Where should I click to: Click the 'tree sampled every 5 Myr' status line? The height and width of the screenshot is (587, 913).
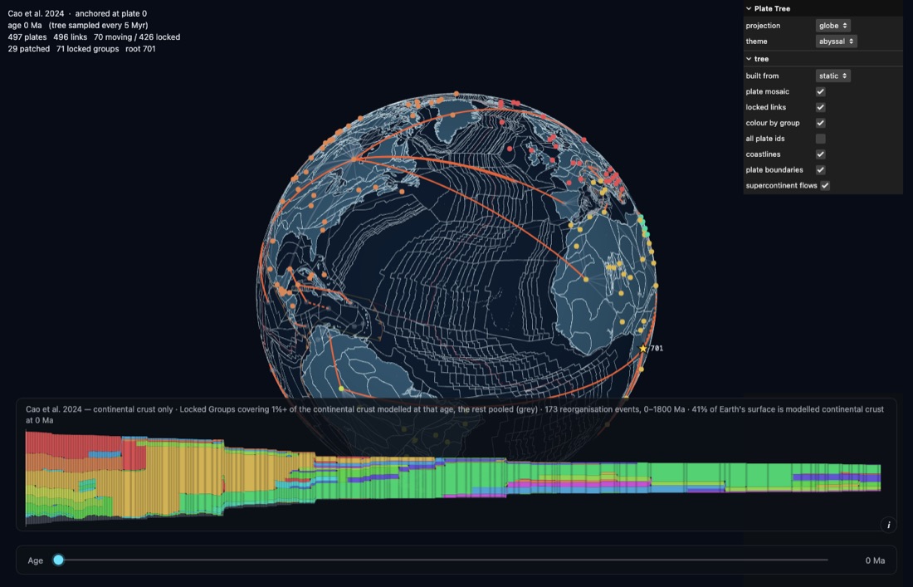tap(78, 25)
